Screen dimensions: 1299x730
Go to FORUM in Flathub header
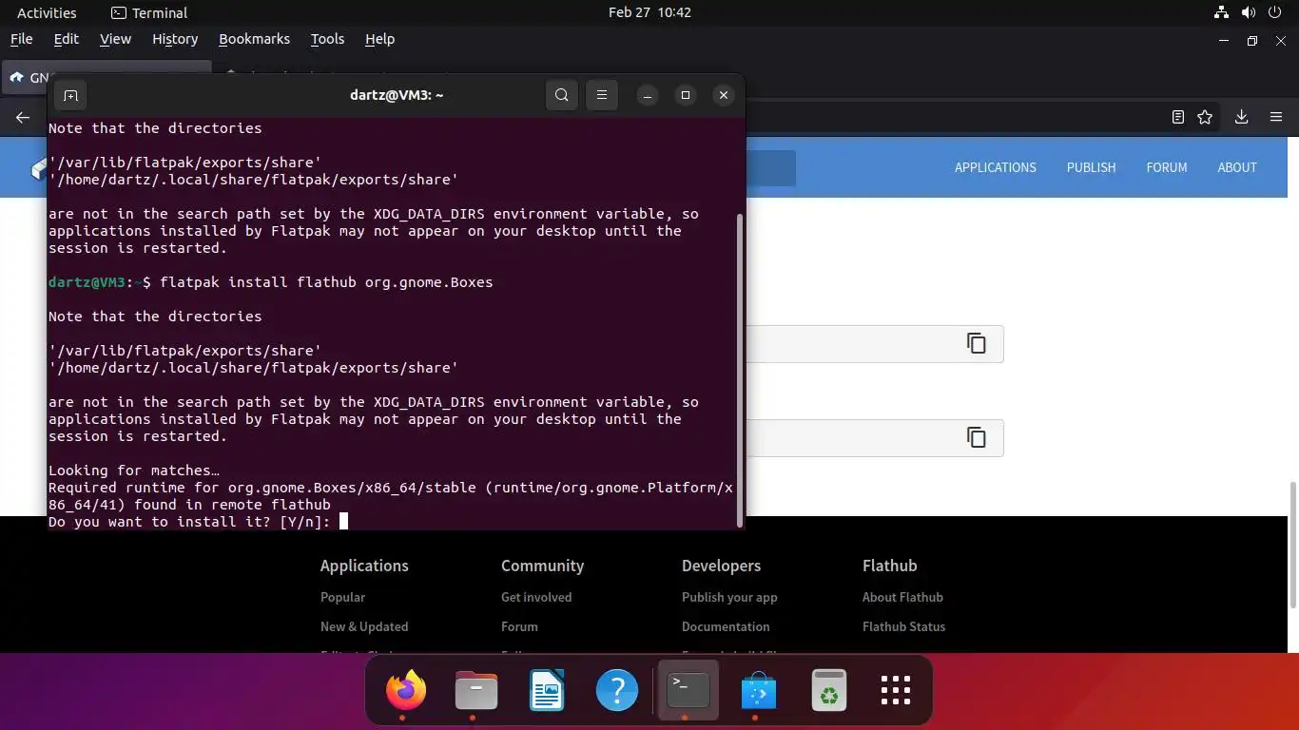pyautogui.click(x=1167, y=167)
